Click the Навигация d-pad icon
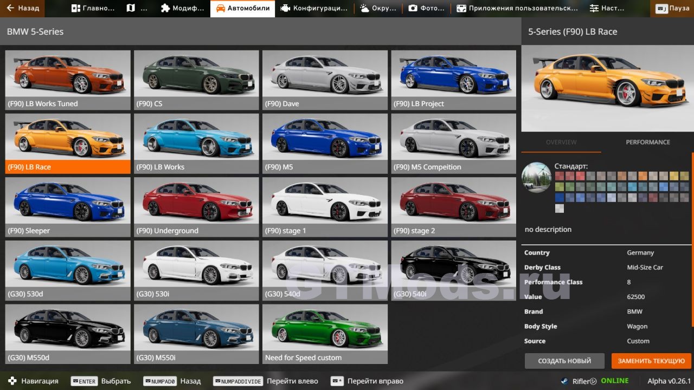694x390 pixels. (12, 381)
